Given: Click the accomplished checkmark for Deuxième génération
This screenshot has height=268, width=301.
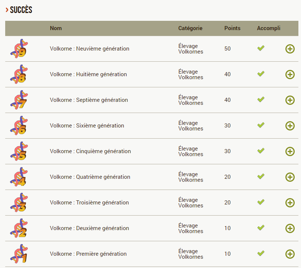Looking at the screenshot, I should (261, 228).
